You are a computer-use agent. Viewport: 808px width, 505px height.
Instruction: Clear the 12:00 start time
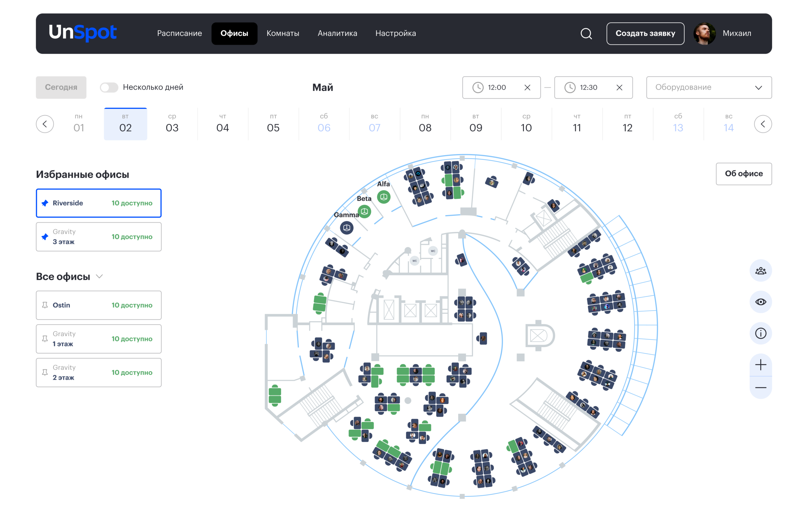pos(527,87)
